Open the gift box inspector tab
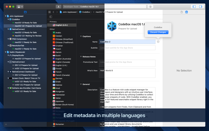Viewport: 209px width, 131px height. pyautogui.click(x=187, y=12)
